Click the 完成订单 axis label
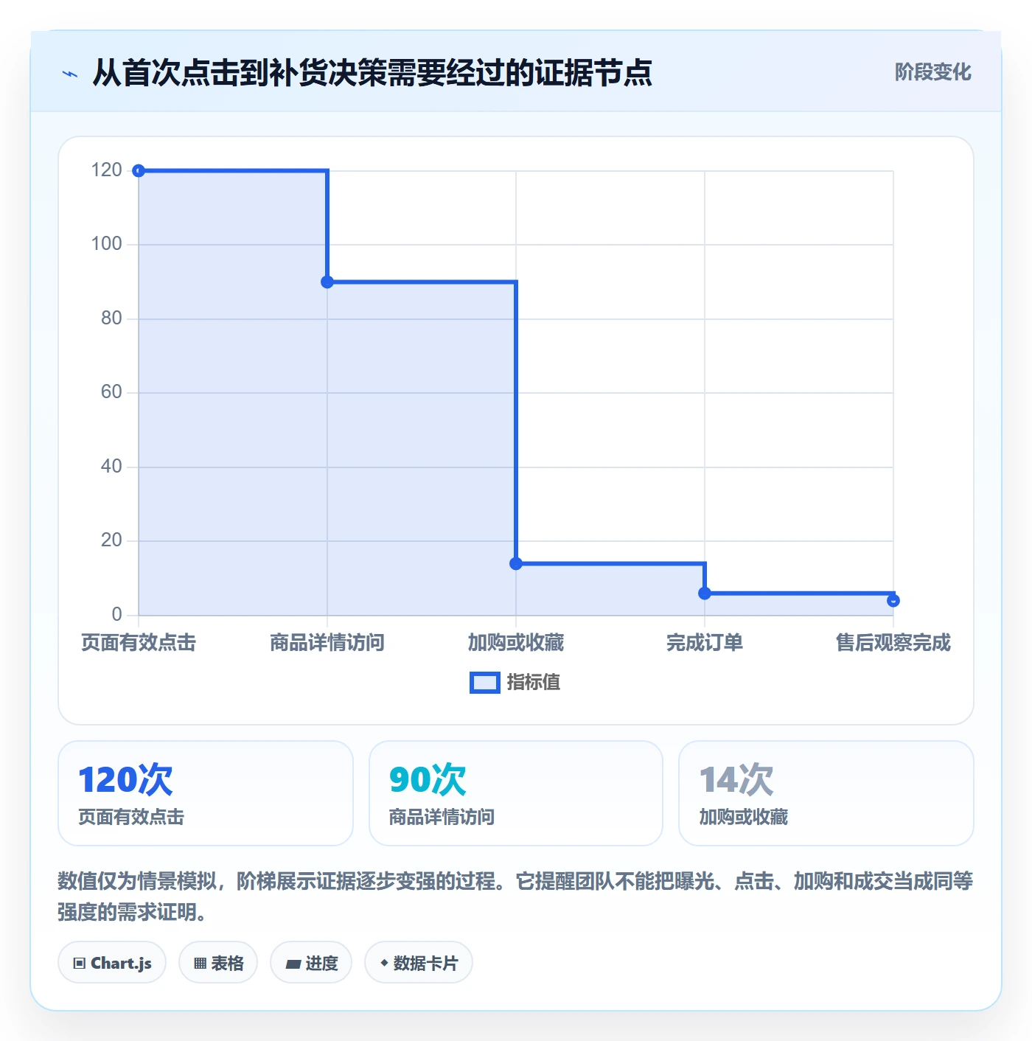1032x1041 pixels. [705, 643]
